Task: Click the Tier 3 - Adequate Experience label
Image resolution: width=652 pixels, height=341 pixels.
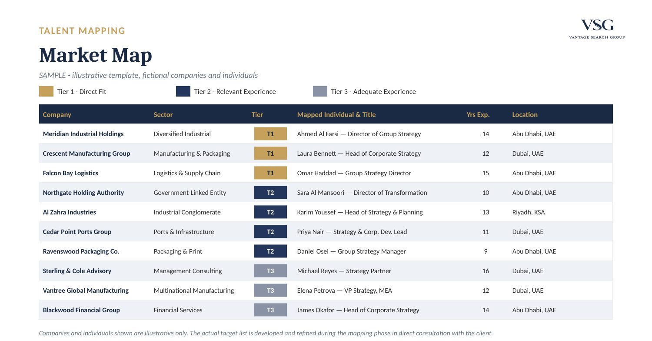Action: 373,92
